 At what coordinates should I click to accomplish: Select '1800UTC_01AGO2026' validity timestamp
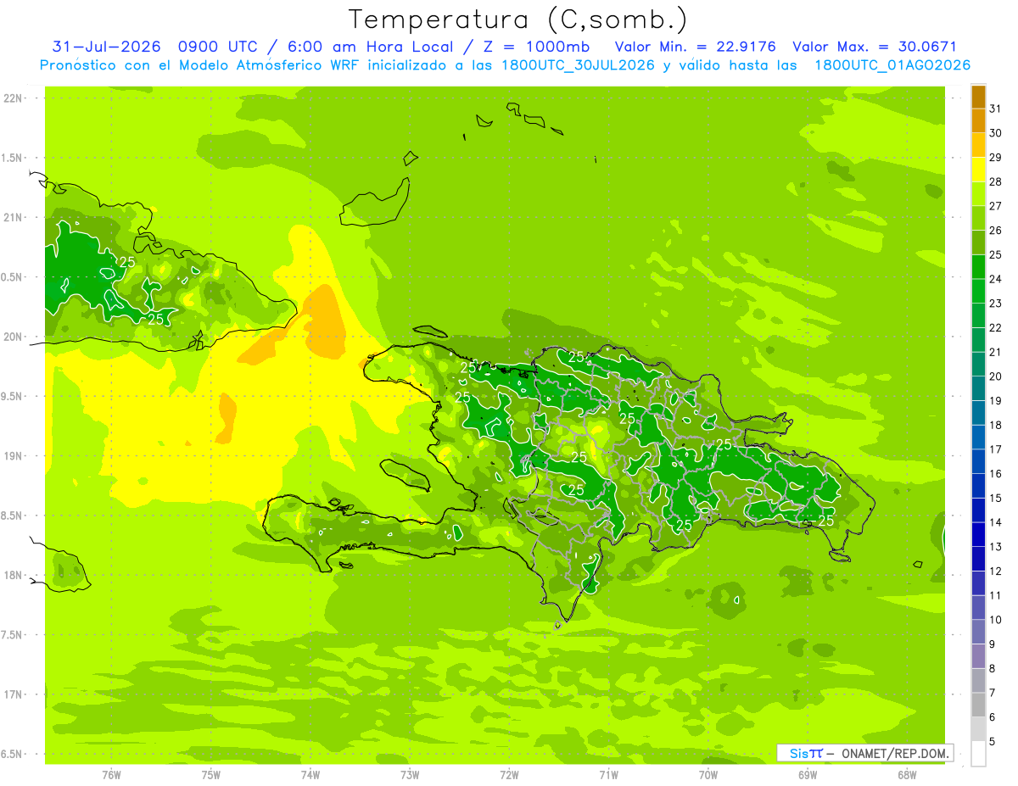point(892,65)
